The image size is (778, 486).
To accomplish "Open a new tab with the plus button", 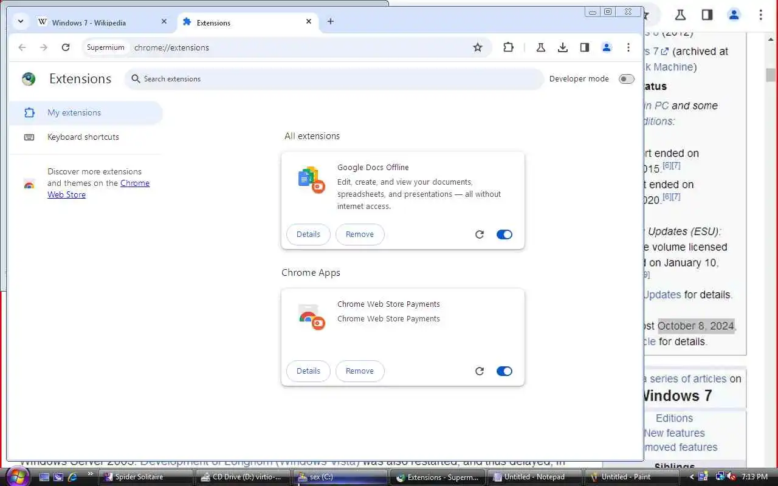I will (331, 21).
